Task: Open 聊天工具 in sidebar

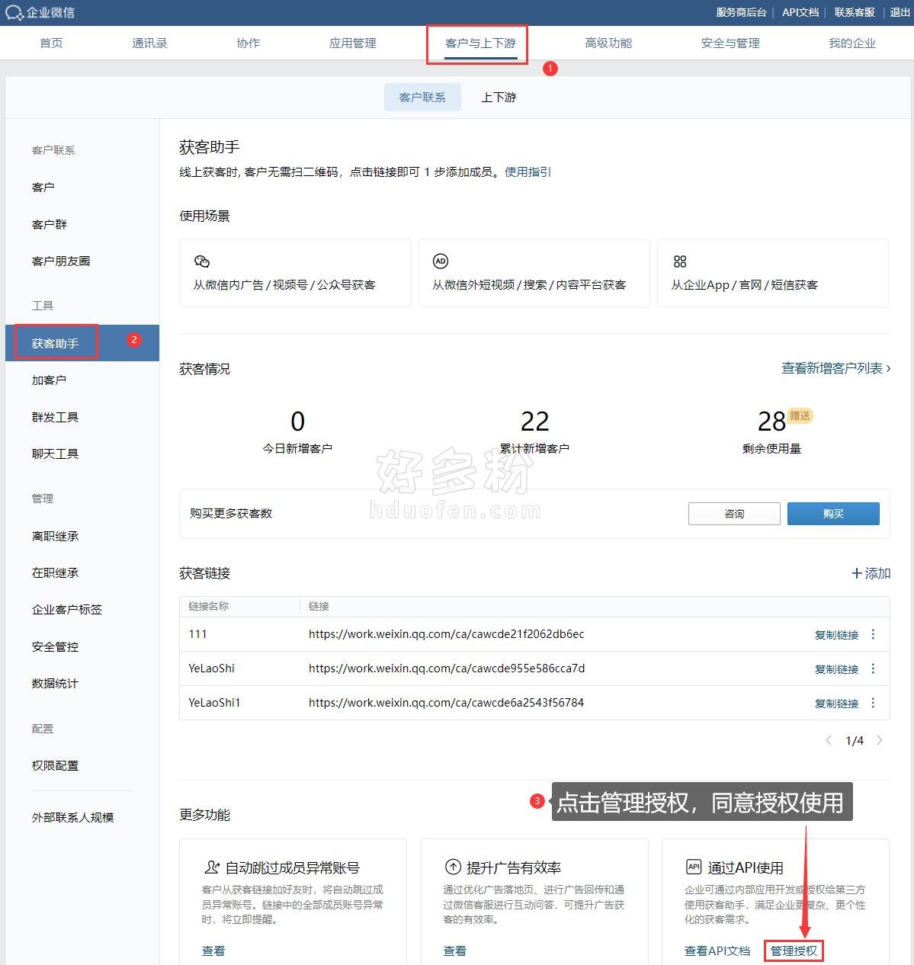Action: coord(55,454)
